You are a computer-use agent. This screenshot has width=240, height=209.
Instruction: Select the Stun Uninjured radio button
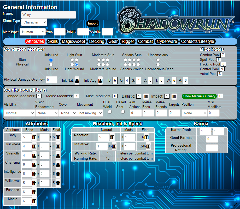(51, 60)
